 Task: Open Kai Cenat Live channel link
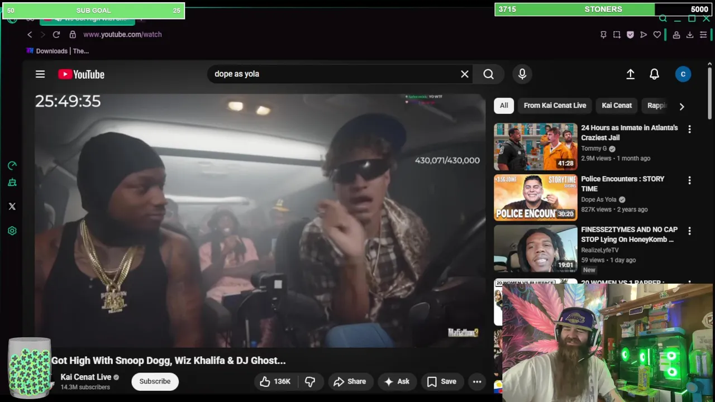[85, 377]
